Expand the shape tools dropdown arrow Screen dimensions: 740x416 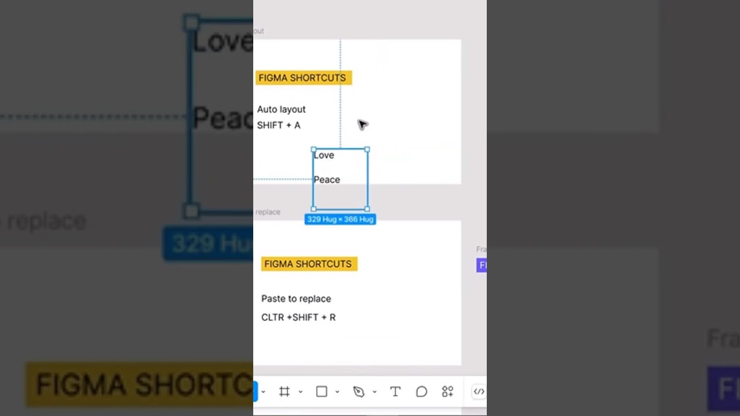337,392
